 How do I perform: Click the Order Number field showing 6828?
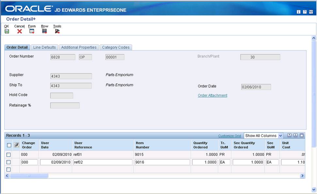pyautogui.click(x=63, y=57)
